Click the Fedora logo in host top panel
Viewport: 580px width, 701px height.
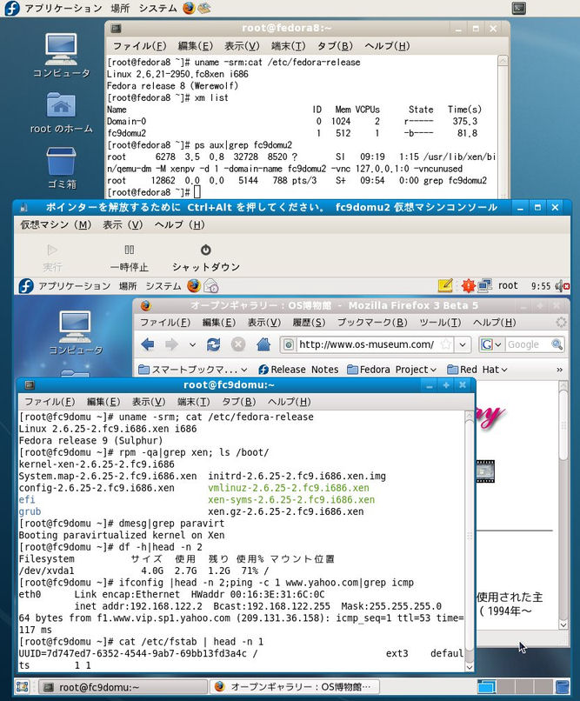click(x=12, y=8)
